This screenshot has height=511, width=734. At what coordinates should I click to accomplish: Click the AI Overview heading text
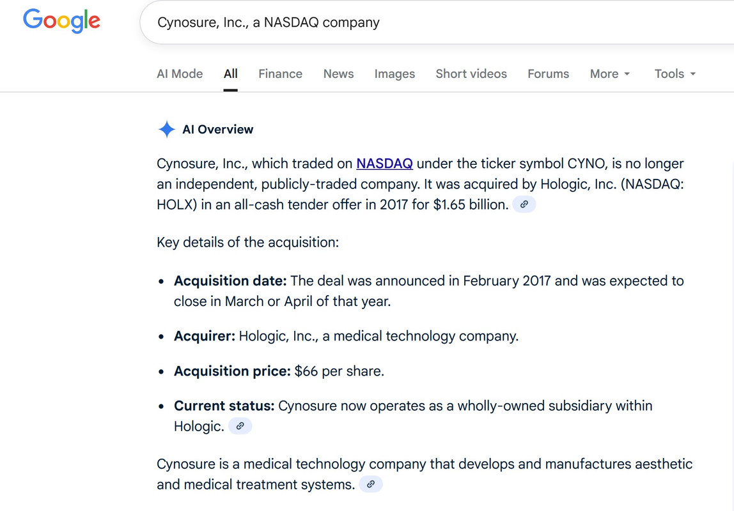tap(217, 130)
